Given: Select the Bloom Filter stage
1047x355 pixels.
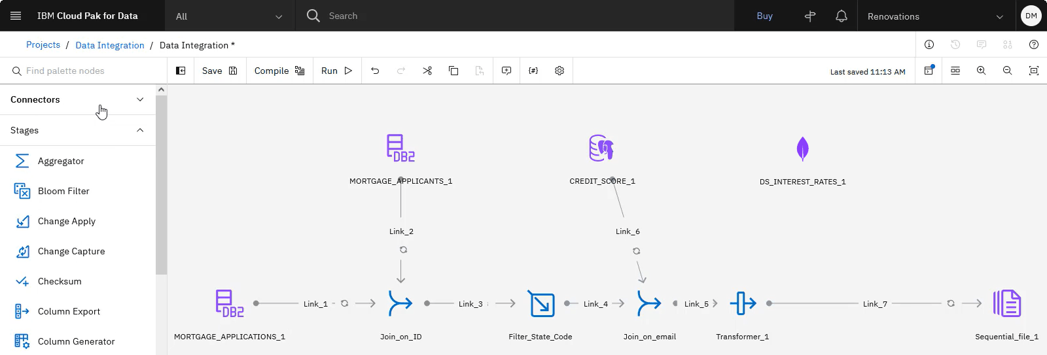Looking at the screenshot, I should pyautogui.click(x=78, y=191).
